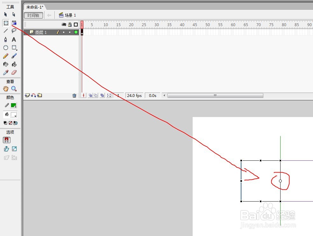The width and height of the screenshot is (313, 236).
Task: Activate the Hand tool
Action: pos(6,89)
